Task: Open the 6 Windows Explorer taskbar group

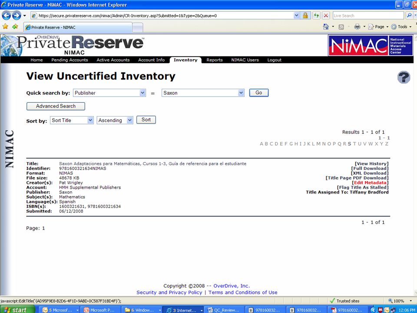Action: (x=142, y=310)
